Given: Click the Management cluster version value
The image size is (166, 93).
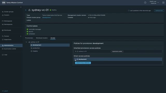Looking at the screenshot, I should tap(96, 15).
